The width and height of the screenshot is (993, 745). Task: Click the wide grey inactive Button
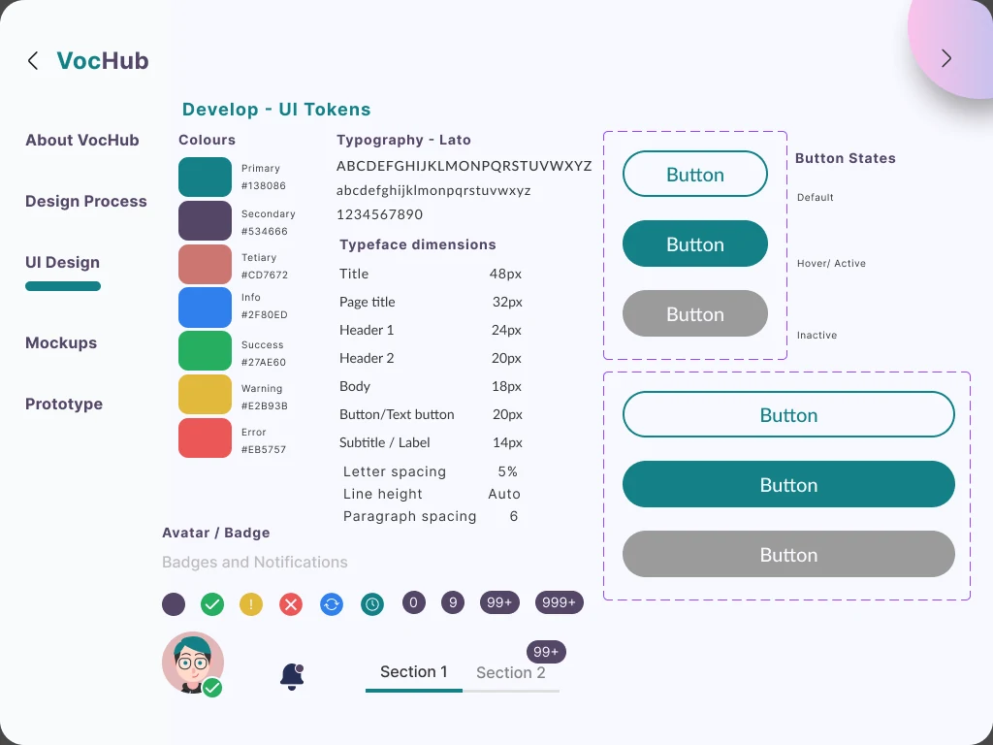[x=788, y=554]
